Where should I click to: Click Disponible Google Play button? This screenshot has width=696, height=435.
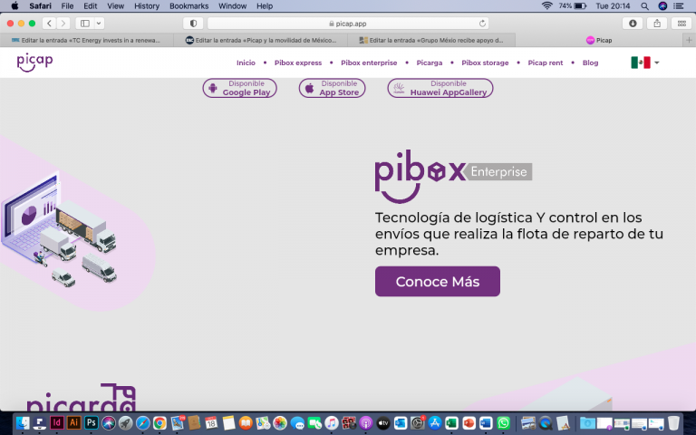coord(239,88)
